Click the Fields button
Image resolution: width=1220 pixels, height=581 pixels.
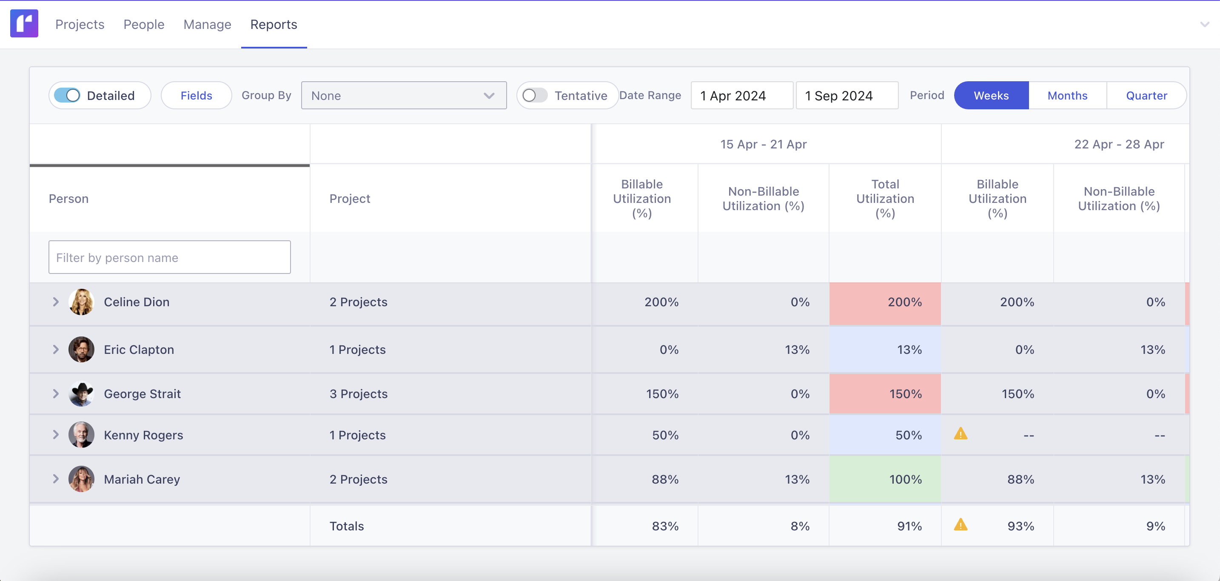(x=196, y=96)
